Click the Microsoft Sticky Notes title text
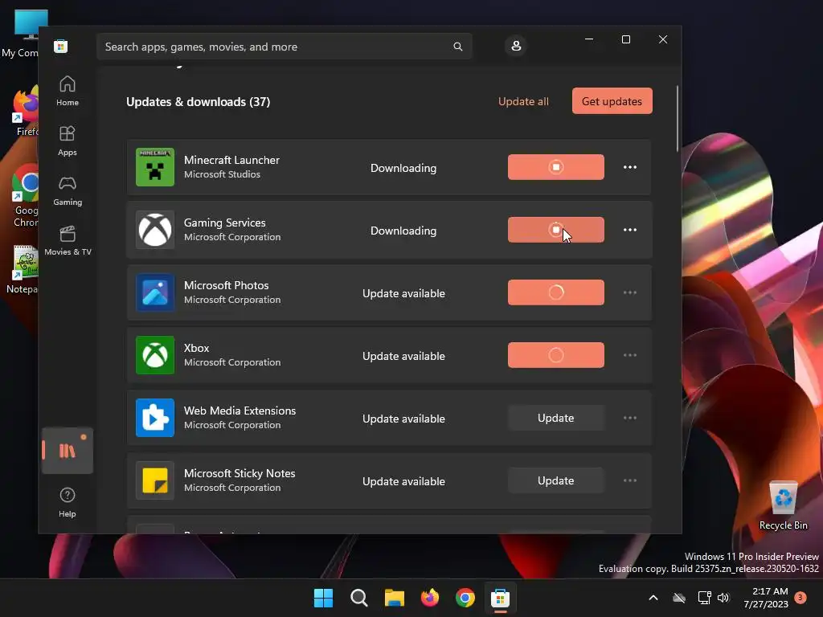 240,473
